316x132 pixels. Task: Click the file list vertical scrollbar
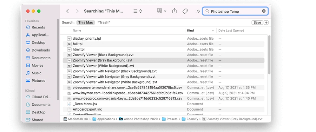pyautogui.click(x=269, y=54)
